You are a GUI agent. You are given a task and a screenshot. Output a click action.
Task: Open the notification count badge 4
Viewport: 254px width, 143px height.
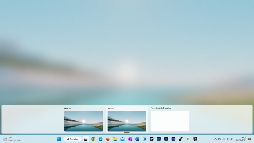point(249,139)
